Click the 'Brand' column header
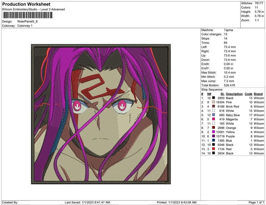Image resolution: width=266 pixels, height=205 pixels. click(258, 94)
